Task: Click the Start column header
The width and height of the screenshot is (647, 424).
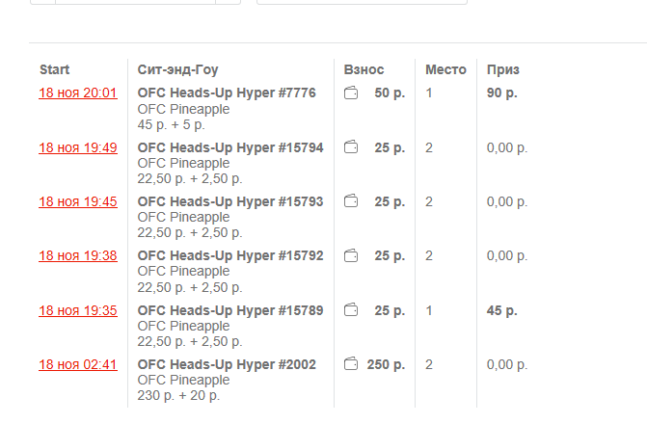Action: coord(54,69)
